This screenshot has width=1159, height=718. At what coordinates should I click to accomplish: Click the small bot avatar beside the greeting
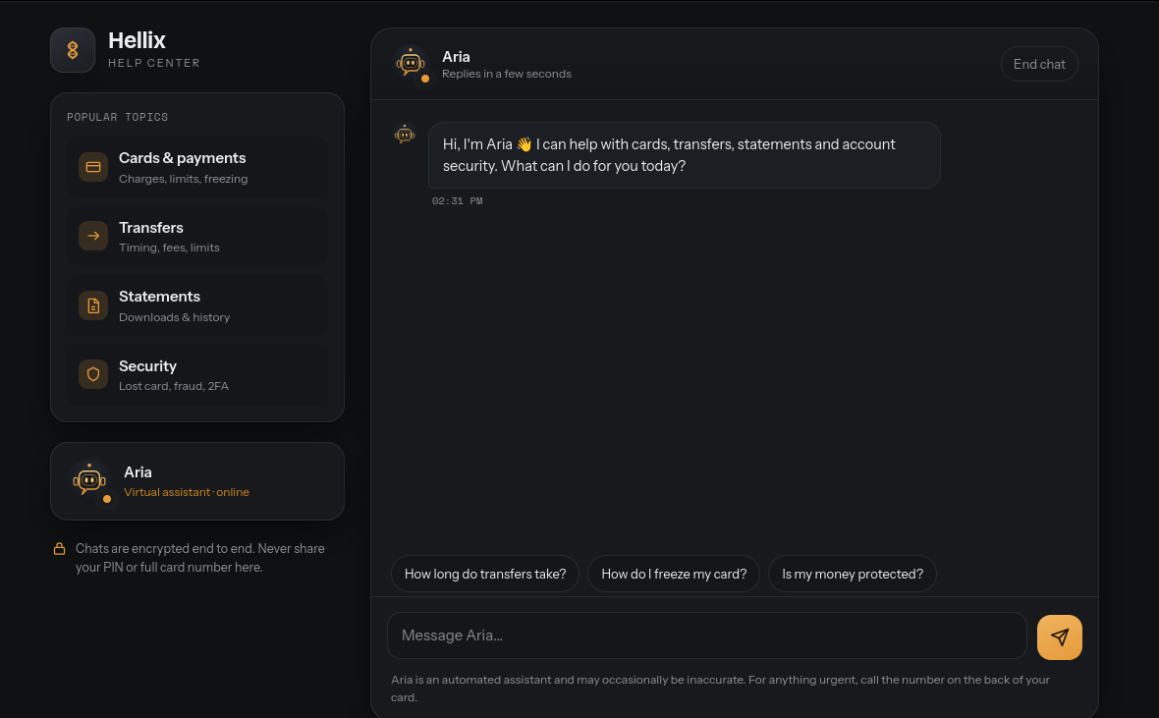click(x=405, y=135)
